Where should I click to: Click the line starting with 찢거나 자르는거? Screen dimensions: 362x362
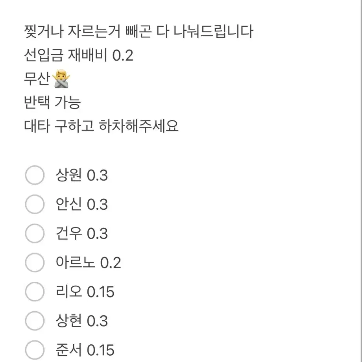138,32
